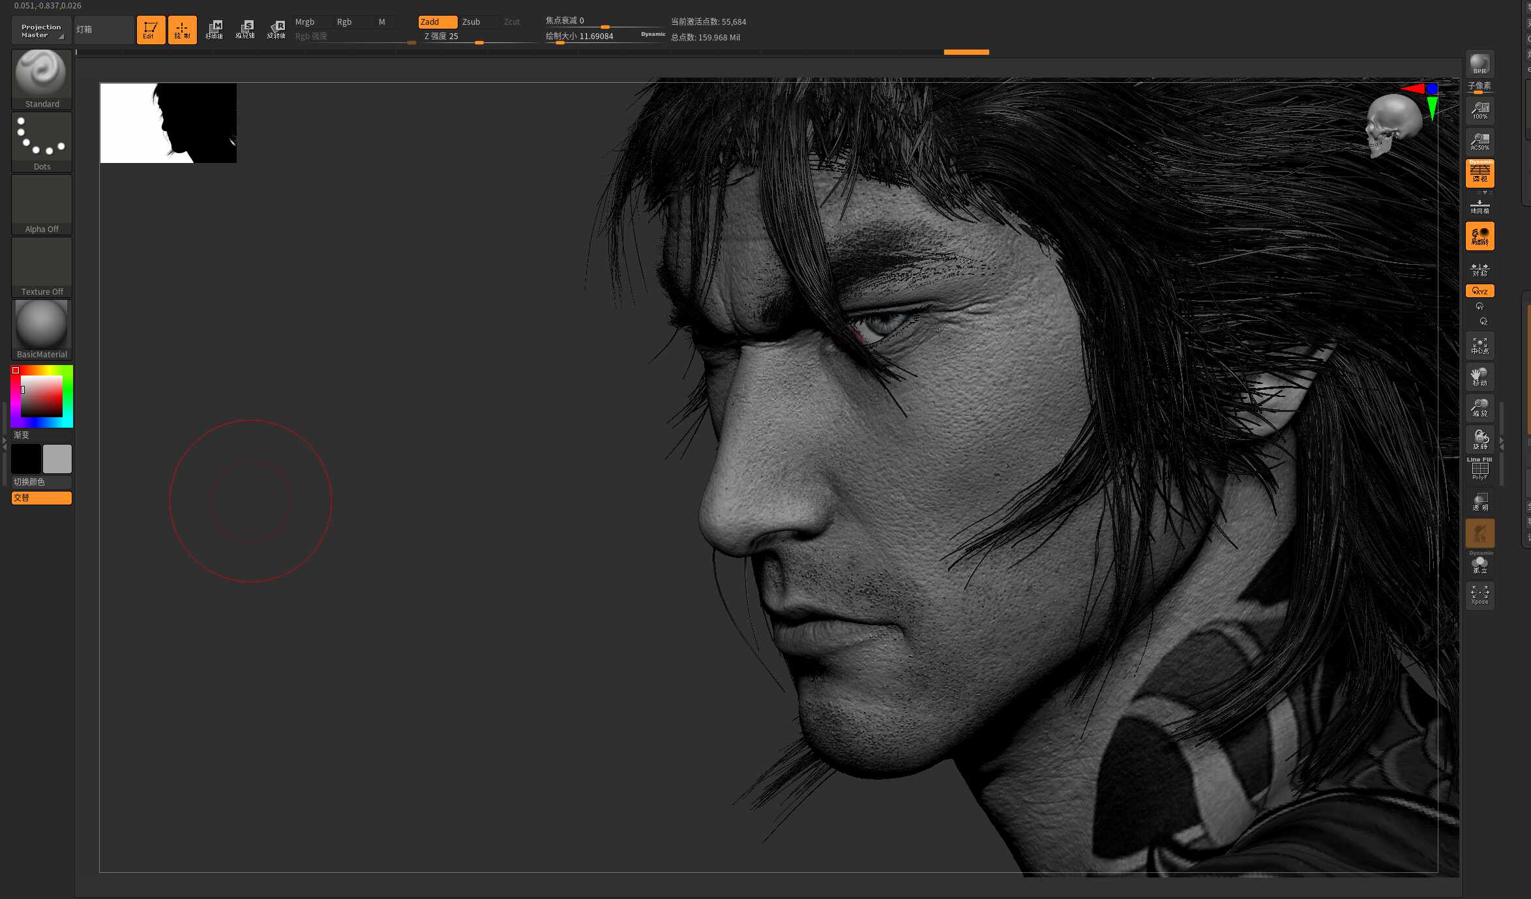Open Projection Master

click(42, 30)
